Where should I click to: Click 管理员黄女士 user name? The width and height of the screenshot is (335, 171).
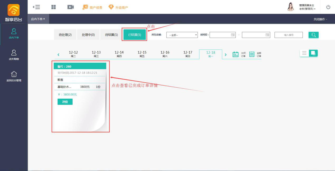(307, 5)
